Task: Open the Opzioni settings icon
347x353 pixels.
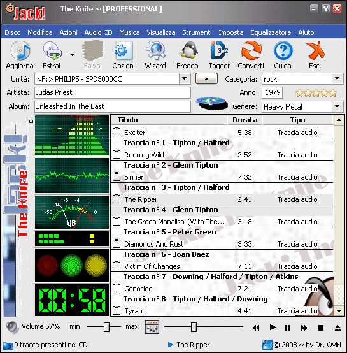Action: [124, 50]
